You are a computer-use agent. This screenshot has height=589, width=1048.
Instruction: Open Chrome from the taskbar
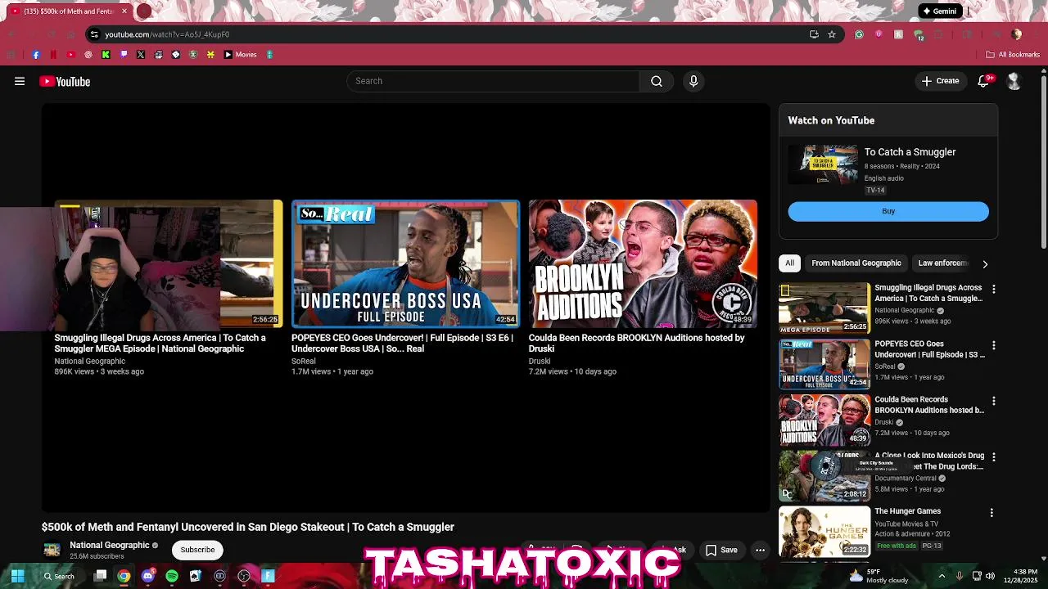[x=124, y=576]
